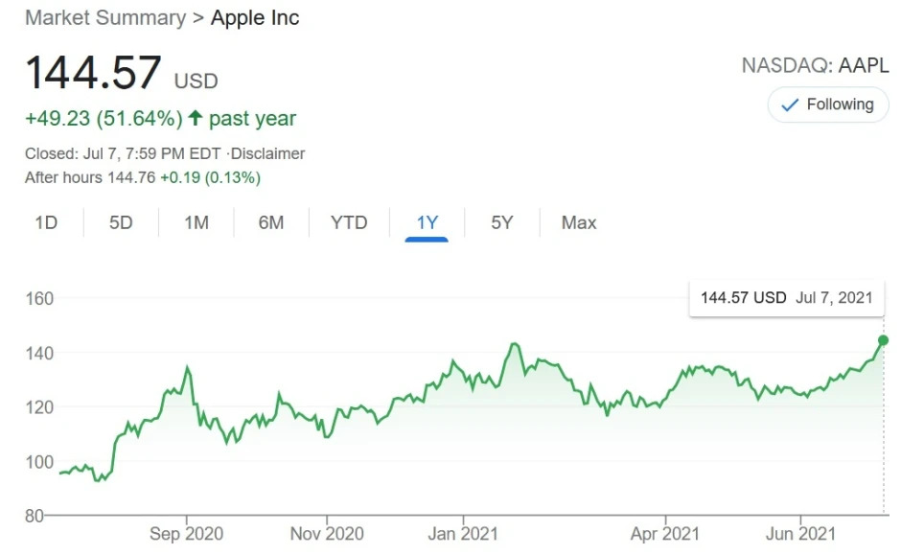Open the 1M chart view

[x=196, y=221]
